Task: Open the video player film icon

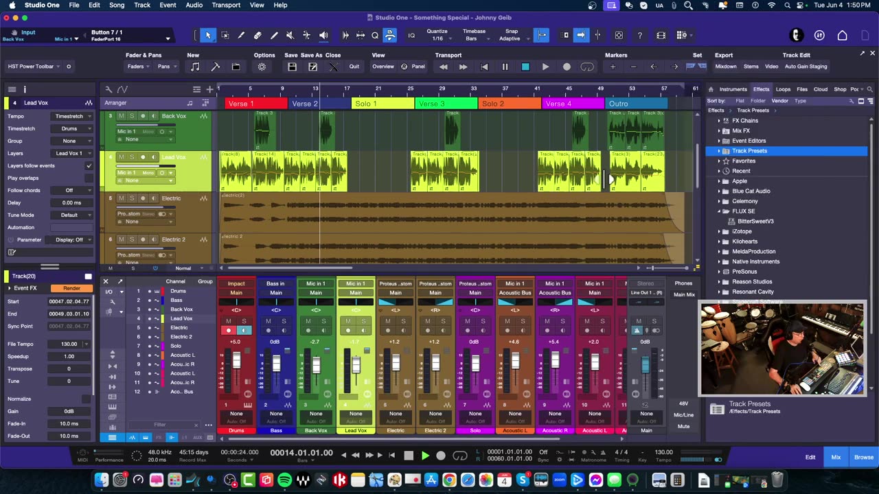Action: coord(661,35)
